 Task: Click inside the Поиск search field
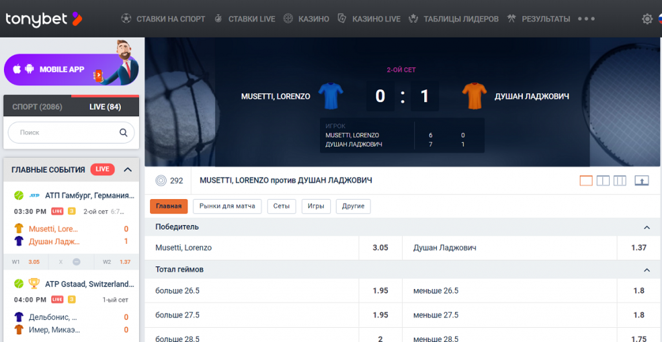[x=65, y=133]
